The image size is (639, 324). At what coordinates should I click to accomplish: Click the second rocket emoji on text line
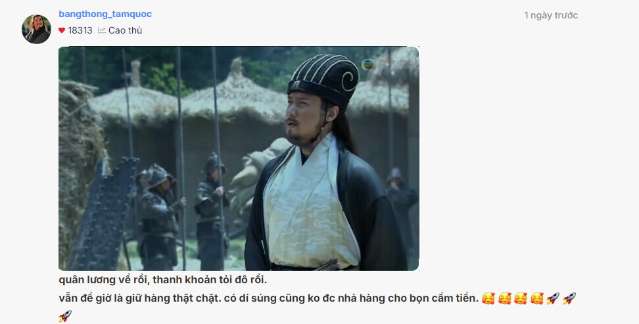tap(569, 298)
